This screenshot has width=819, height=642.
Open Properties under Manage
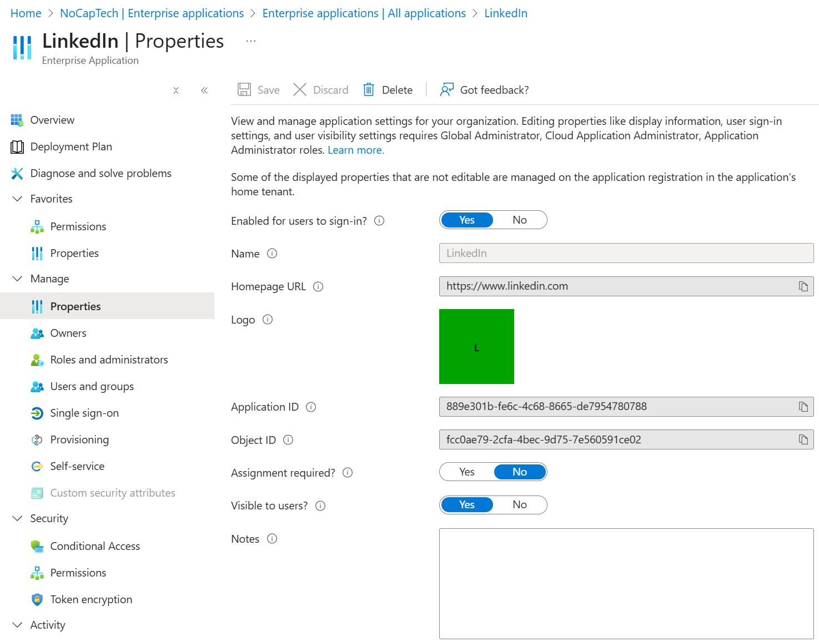pyautogui.click(x=107, y=306)
